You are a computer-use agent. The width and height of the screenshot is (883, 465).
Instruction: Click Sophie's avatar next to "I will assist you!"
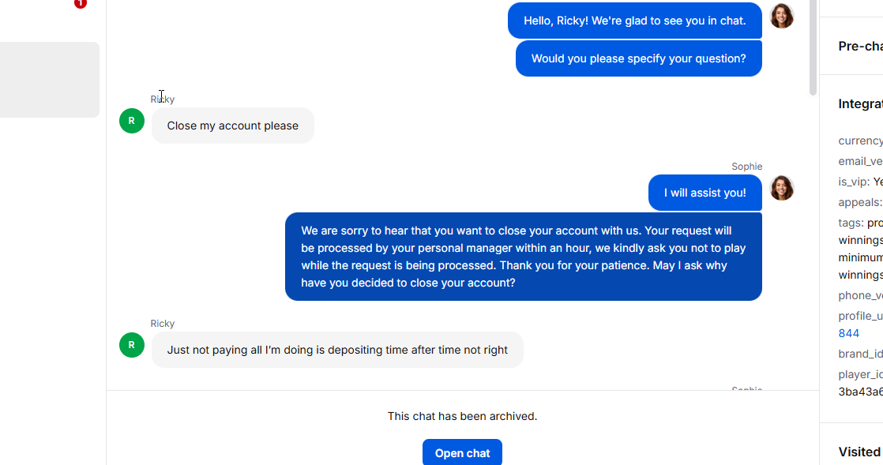(x=781, y=188)
